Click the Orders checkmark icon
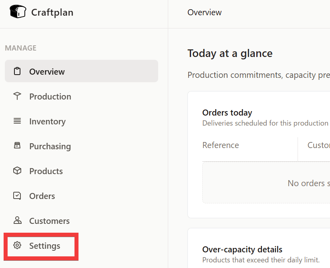 (17, 196)
